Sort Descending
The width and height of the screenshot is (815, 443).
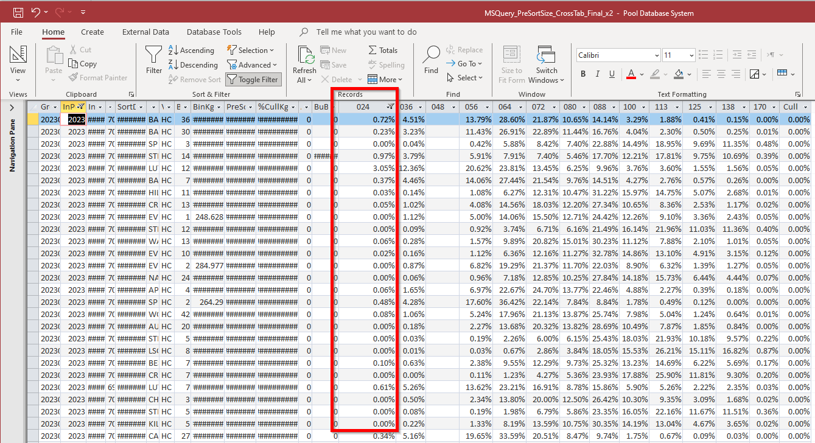[x=193, y=65]
